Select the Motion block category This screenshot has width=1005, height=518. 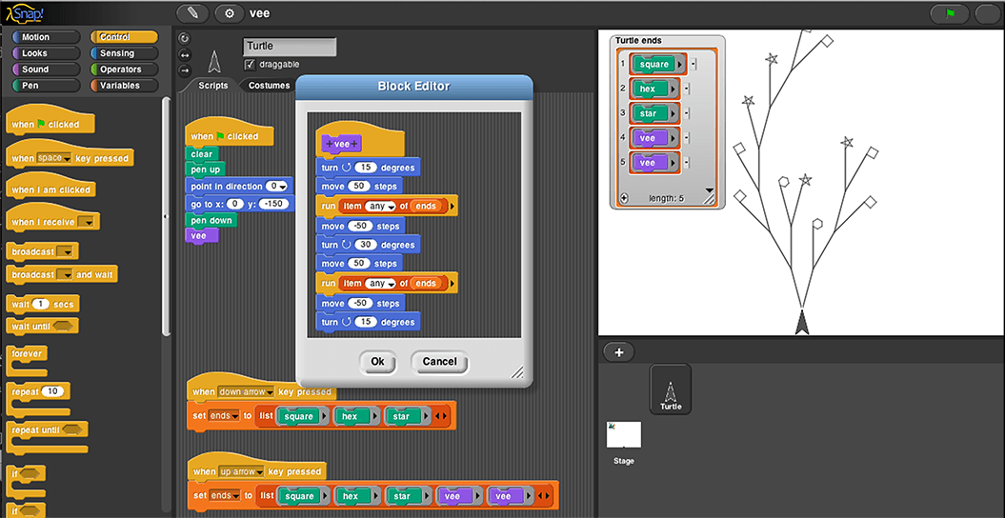tap(45, 38)
